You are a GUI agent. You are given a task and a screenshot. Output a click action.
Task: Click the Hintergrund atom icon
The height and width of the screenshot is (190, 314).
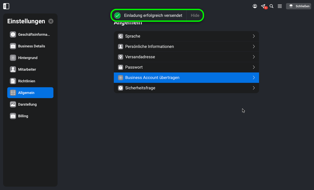(13, 58)
